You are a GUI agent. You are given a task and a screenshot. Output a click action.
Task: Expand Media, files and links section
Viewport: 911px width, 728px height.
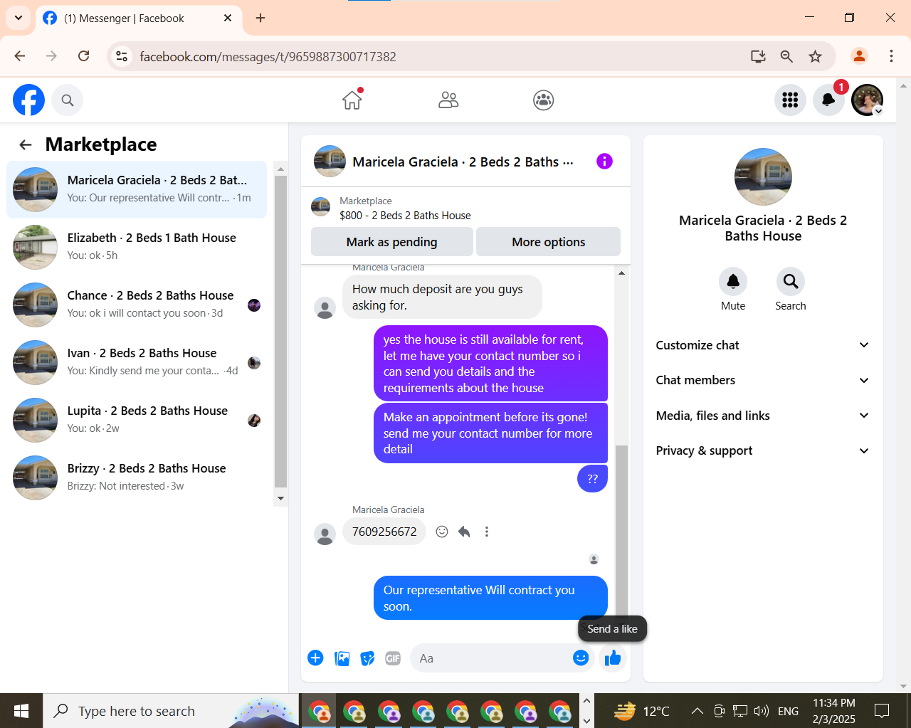coord(763,416)
